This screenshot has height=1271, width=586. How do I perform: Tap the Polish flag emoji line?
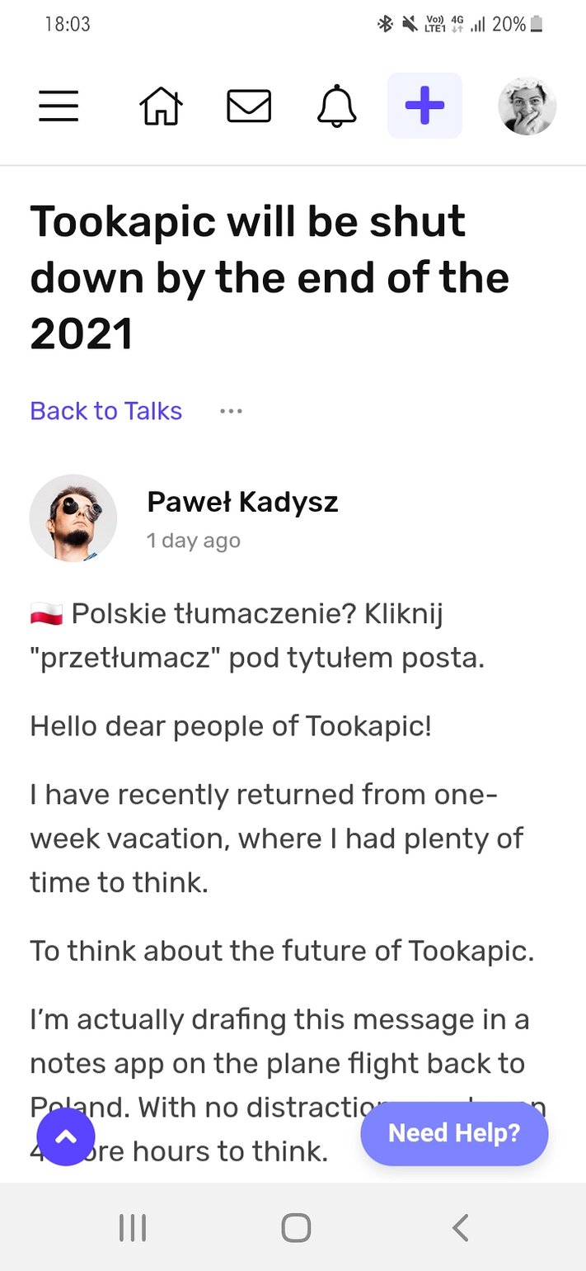pyautogui.click(x=47, y=614)
